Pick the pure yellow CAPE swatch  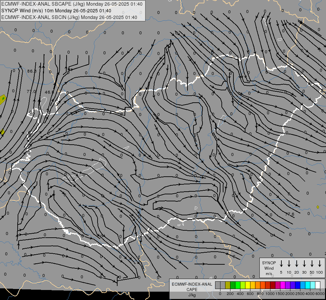[248, 285]
